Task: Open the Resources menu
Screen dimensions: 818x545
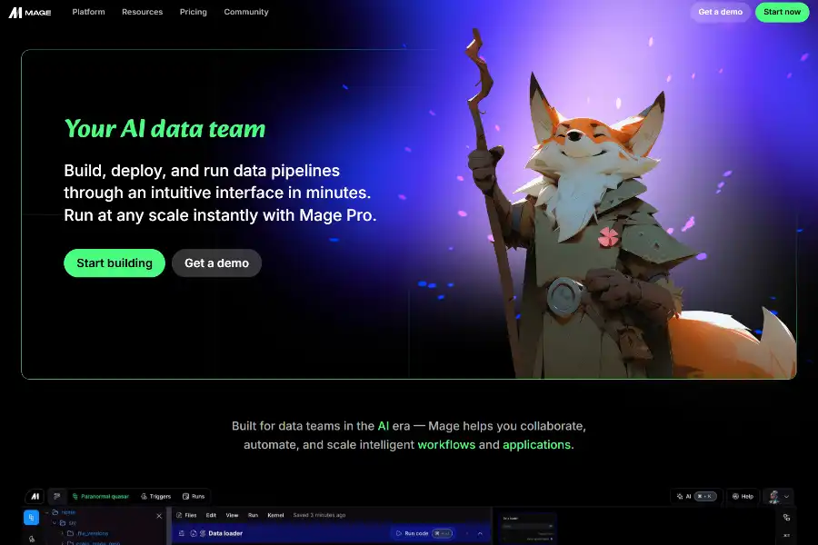Action: click(x=143, y=12)
